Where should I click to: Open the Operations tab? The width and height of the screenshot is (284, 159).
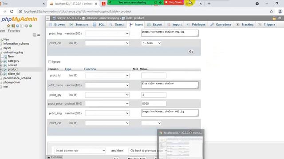pos(221,25)
